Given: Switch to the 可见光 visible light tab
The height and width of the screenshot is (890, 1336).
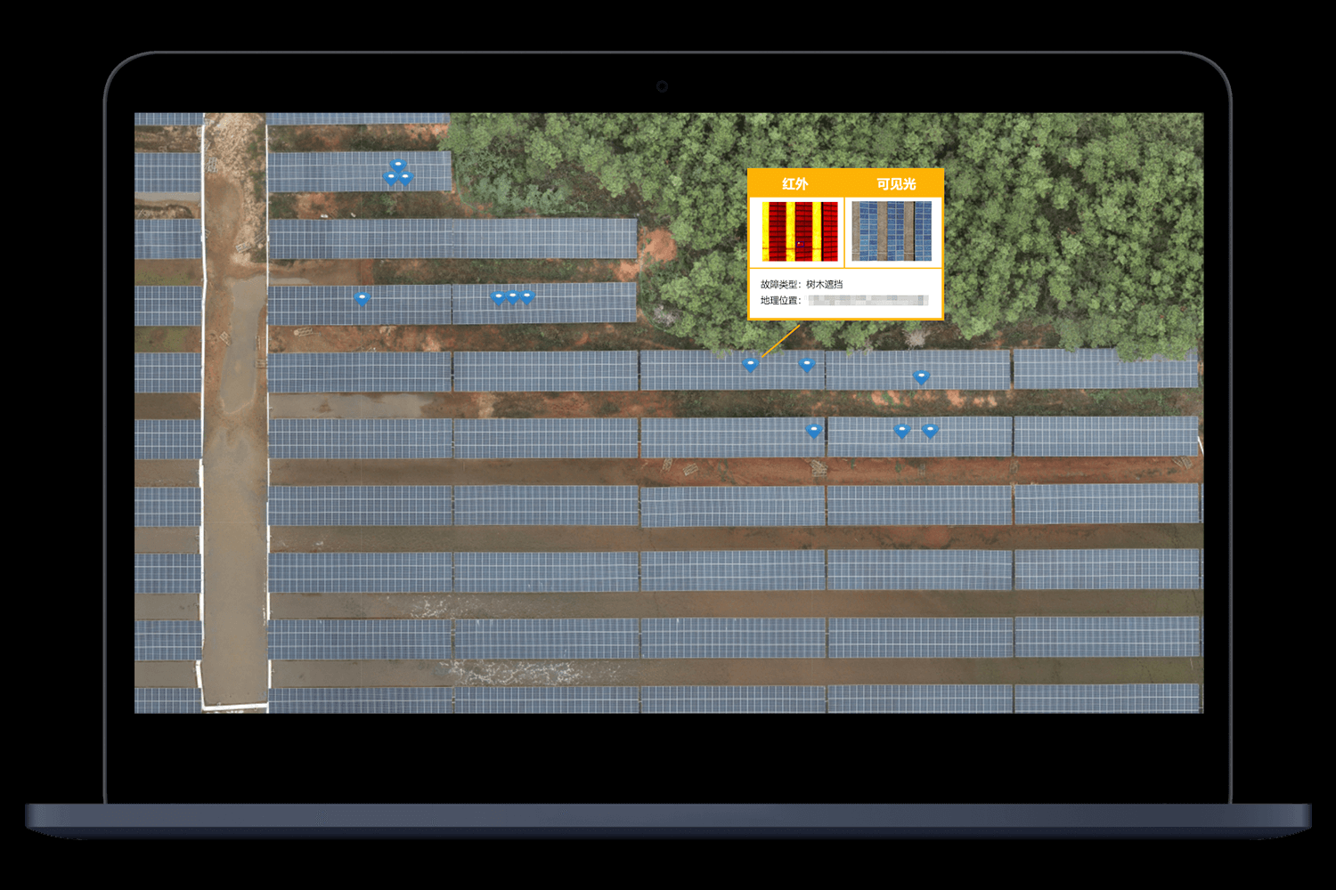Looking at the screenshot, I should (895, 183).
